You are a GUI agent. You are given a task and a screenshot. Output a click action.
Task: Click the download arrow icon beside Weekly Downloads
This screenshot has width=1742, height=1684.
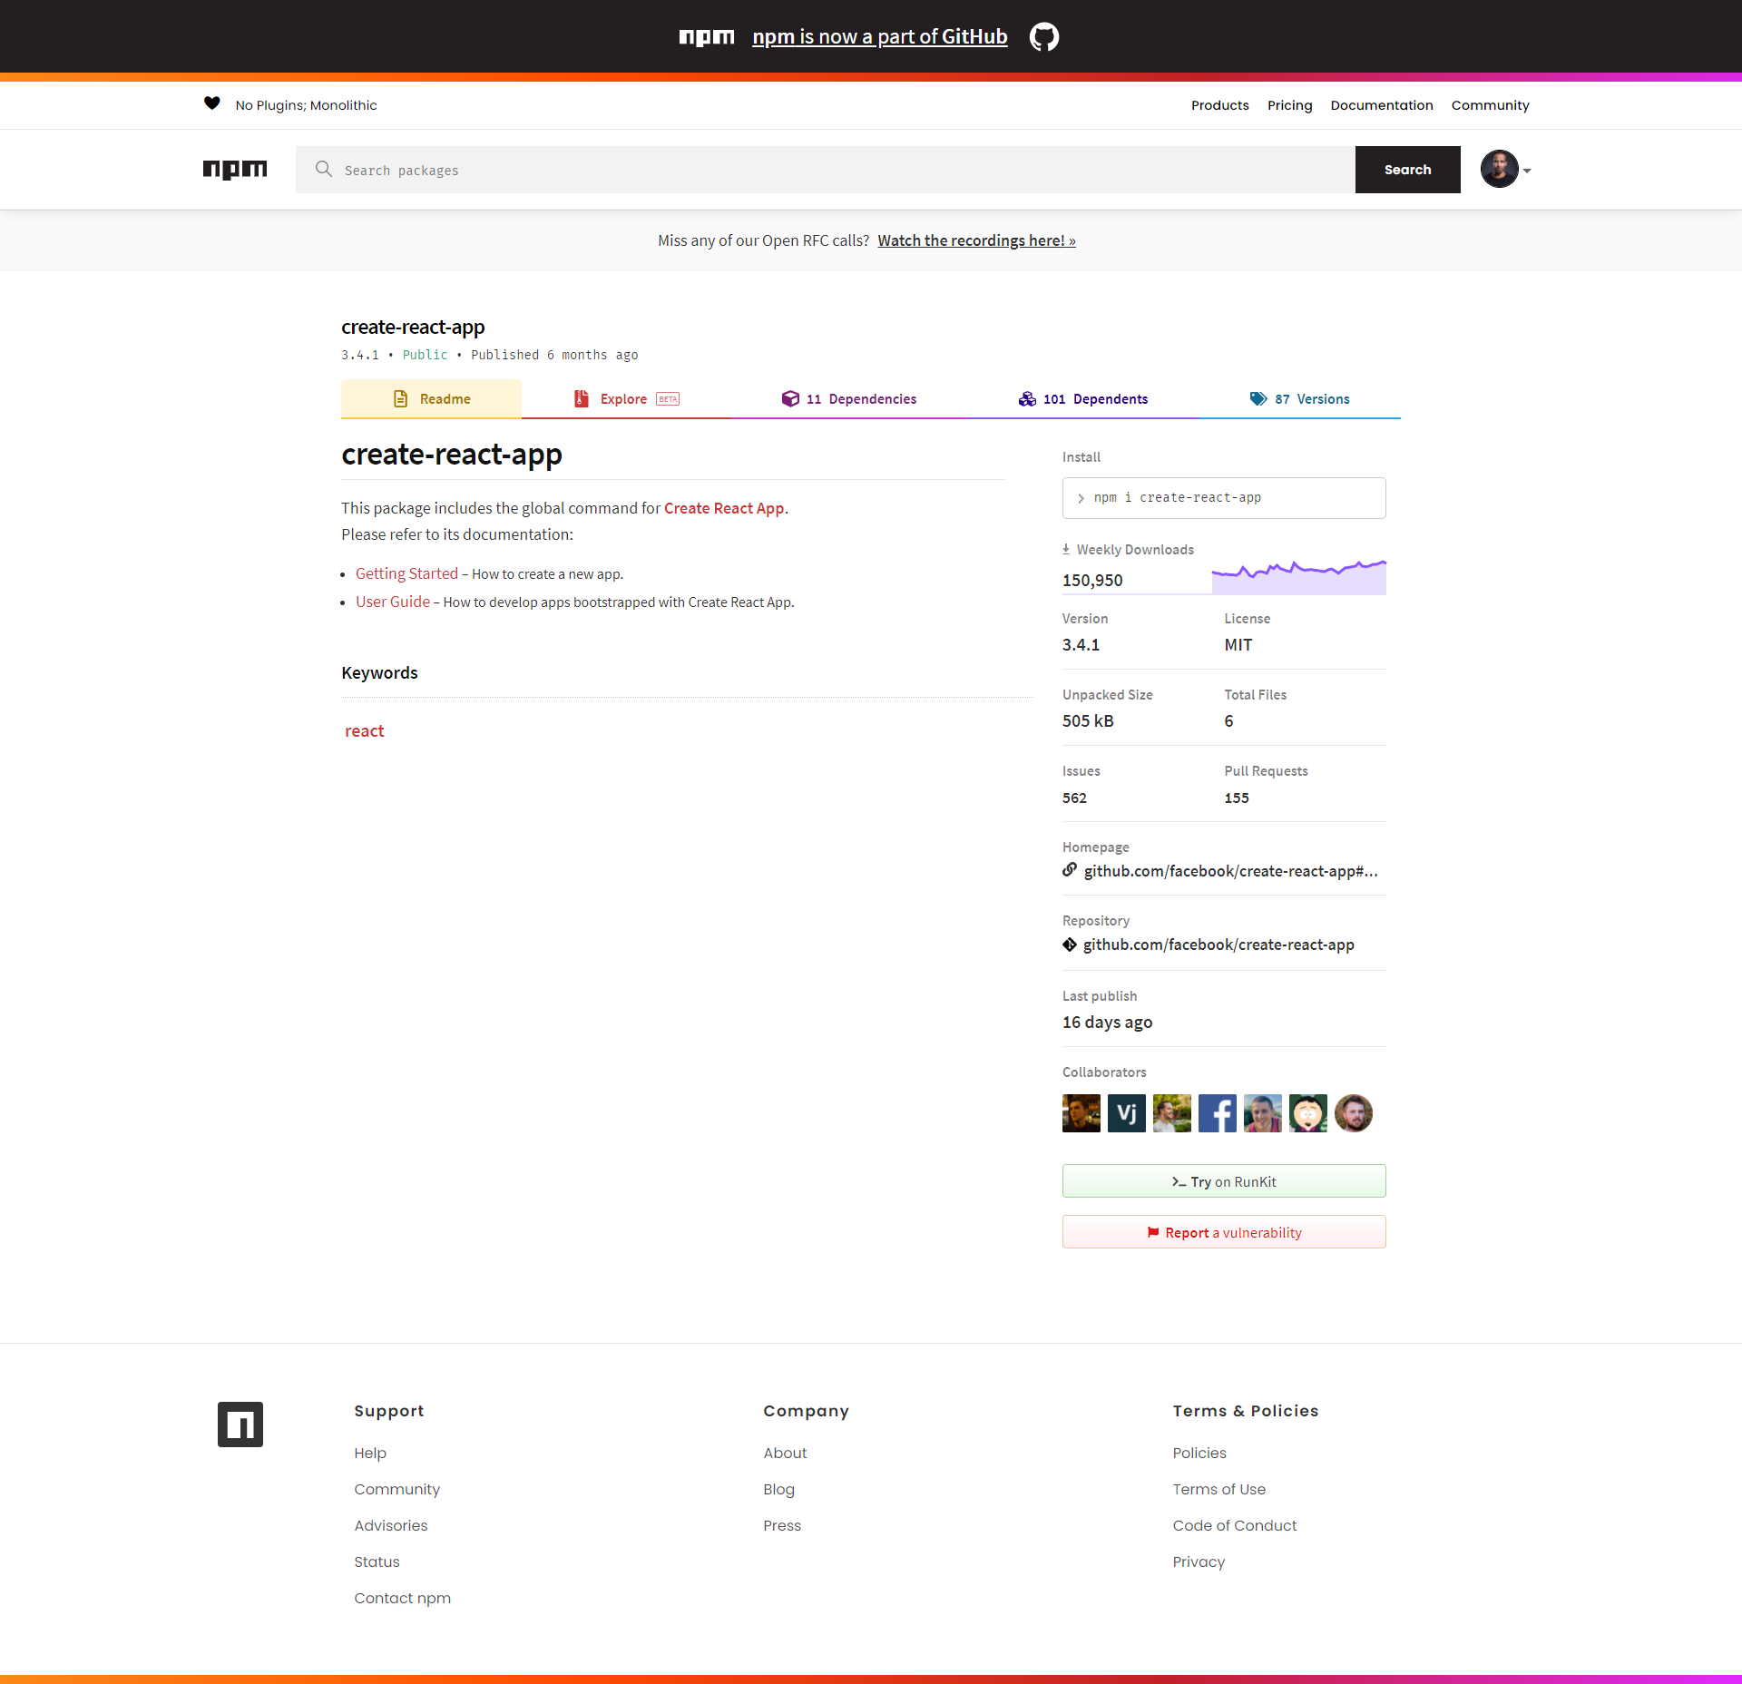[1067, 548]
